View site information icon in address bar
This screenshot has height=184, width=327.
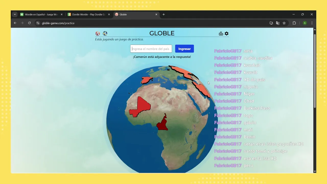click(38, 23)
